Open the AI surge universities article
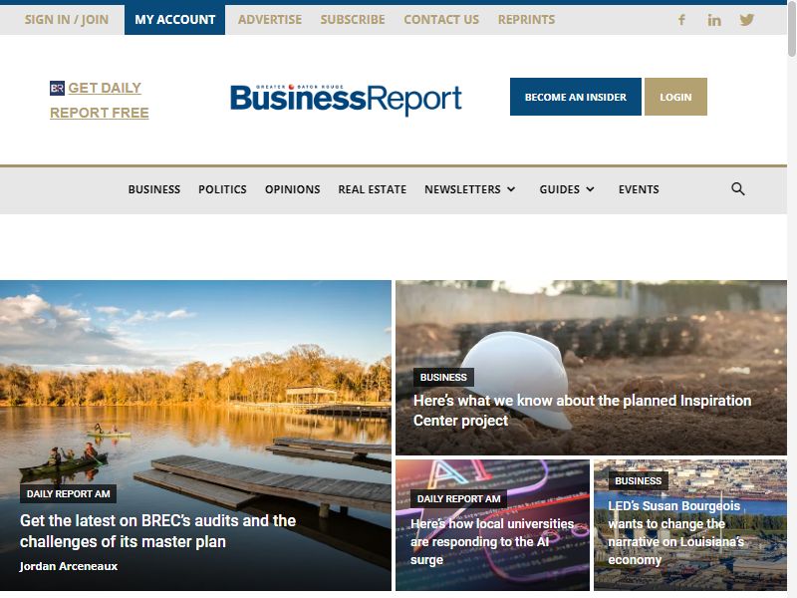The width and height of the screenshot is (797, 598). coord(492,525)
